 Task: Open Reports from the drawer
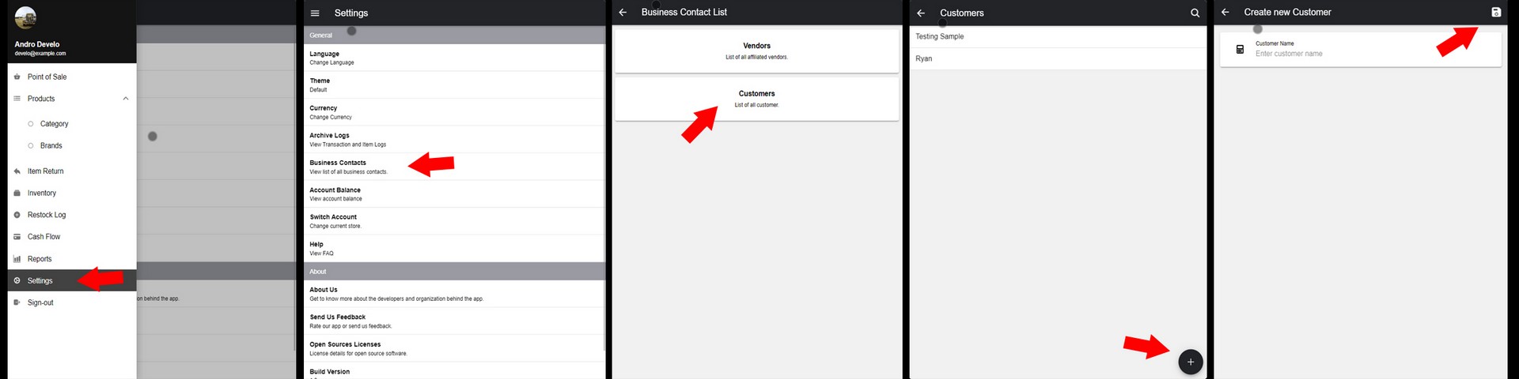(x=72, y=259)
